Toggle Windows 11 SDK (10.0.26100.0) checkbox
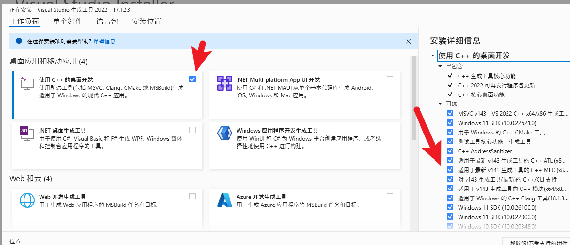 click(450, 207)
